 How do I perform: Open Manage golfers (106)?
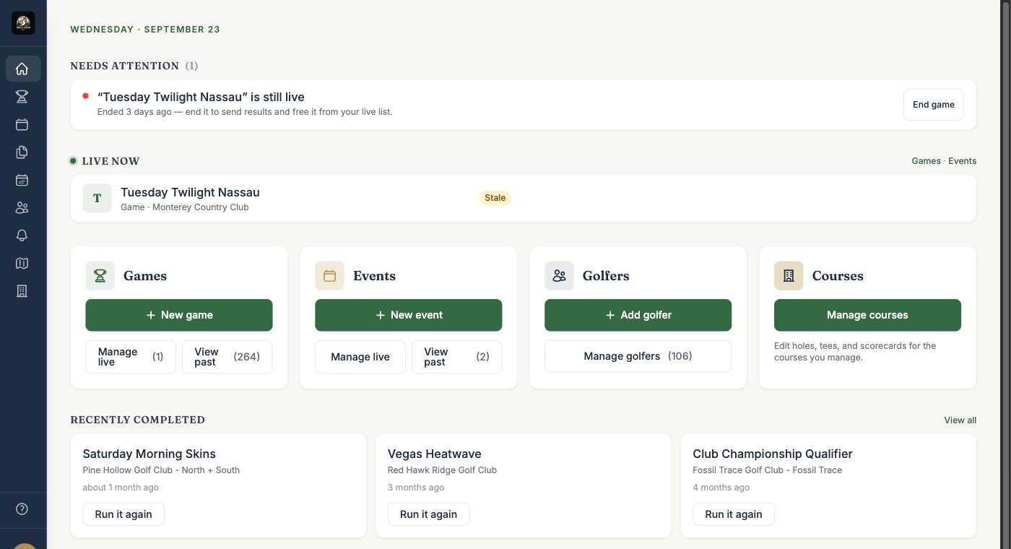(638, 356)
